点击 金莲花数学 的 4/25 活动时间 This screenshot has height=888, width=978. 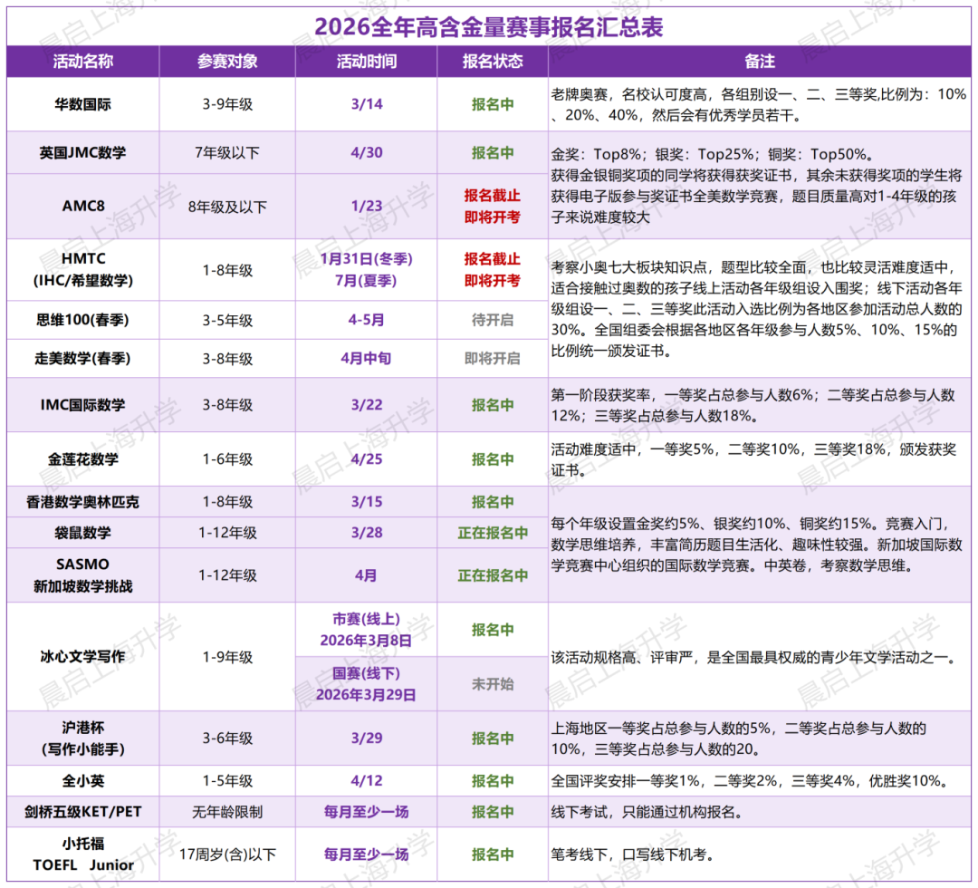[368, 458]
